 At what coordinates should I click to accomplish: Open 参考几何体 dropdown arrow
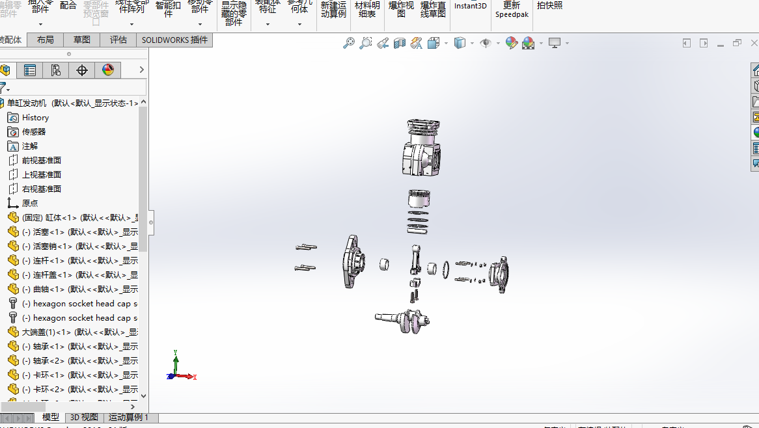(299, 24)
